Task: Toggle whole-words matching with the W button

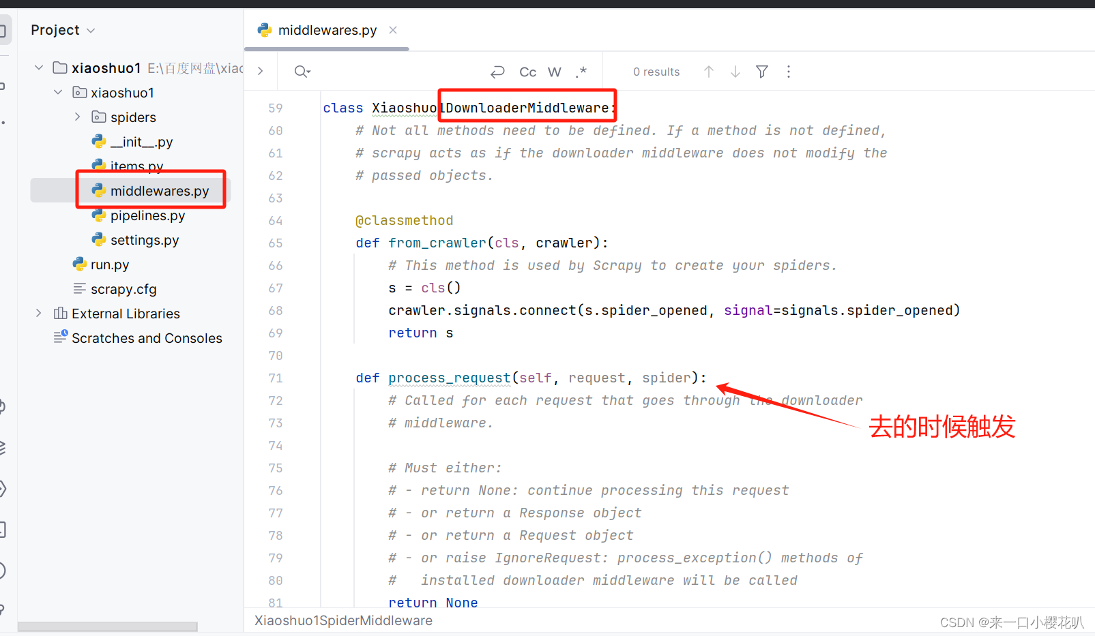Action: [x=554, y=72]
